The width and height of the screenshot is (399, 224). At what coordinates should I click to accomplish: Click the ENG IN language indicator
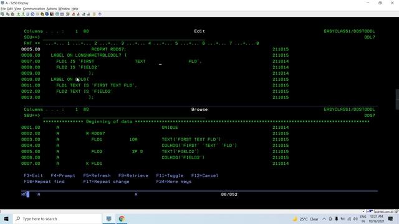363,219
